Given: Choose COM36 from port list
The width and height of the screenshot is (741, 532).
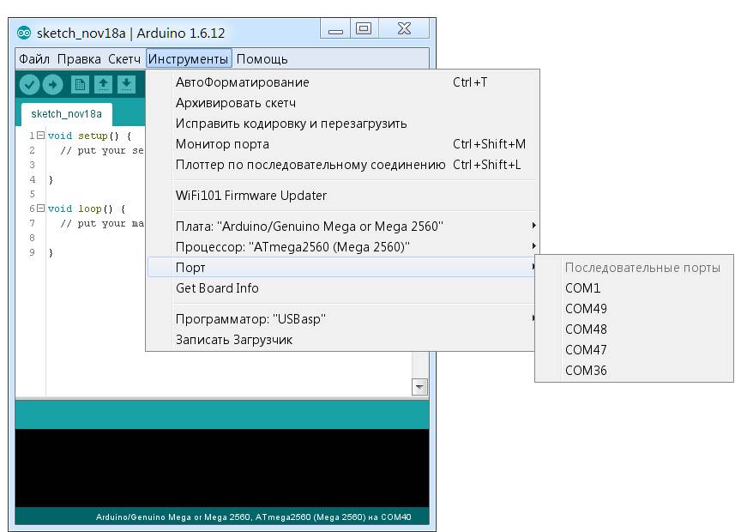Looking at the screenshot, I should pos(587,371).
